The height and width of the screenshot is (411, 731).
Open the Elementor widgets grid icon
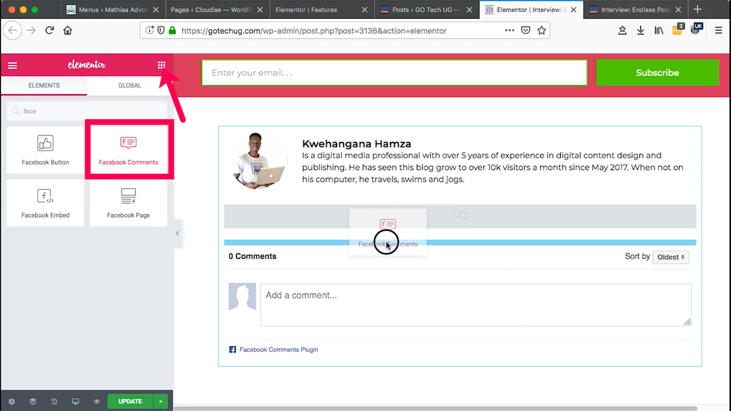[161, 65]
